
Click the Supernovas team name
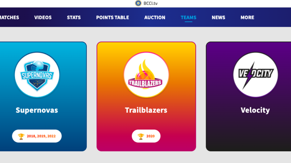point(37,110)
